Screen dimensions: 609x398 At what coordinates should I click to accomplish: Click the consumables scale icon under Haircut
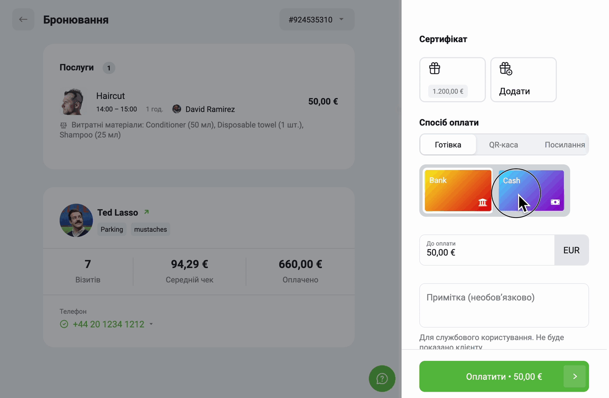point(63,125)
